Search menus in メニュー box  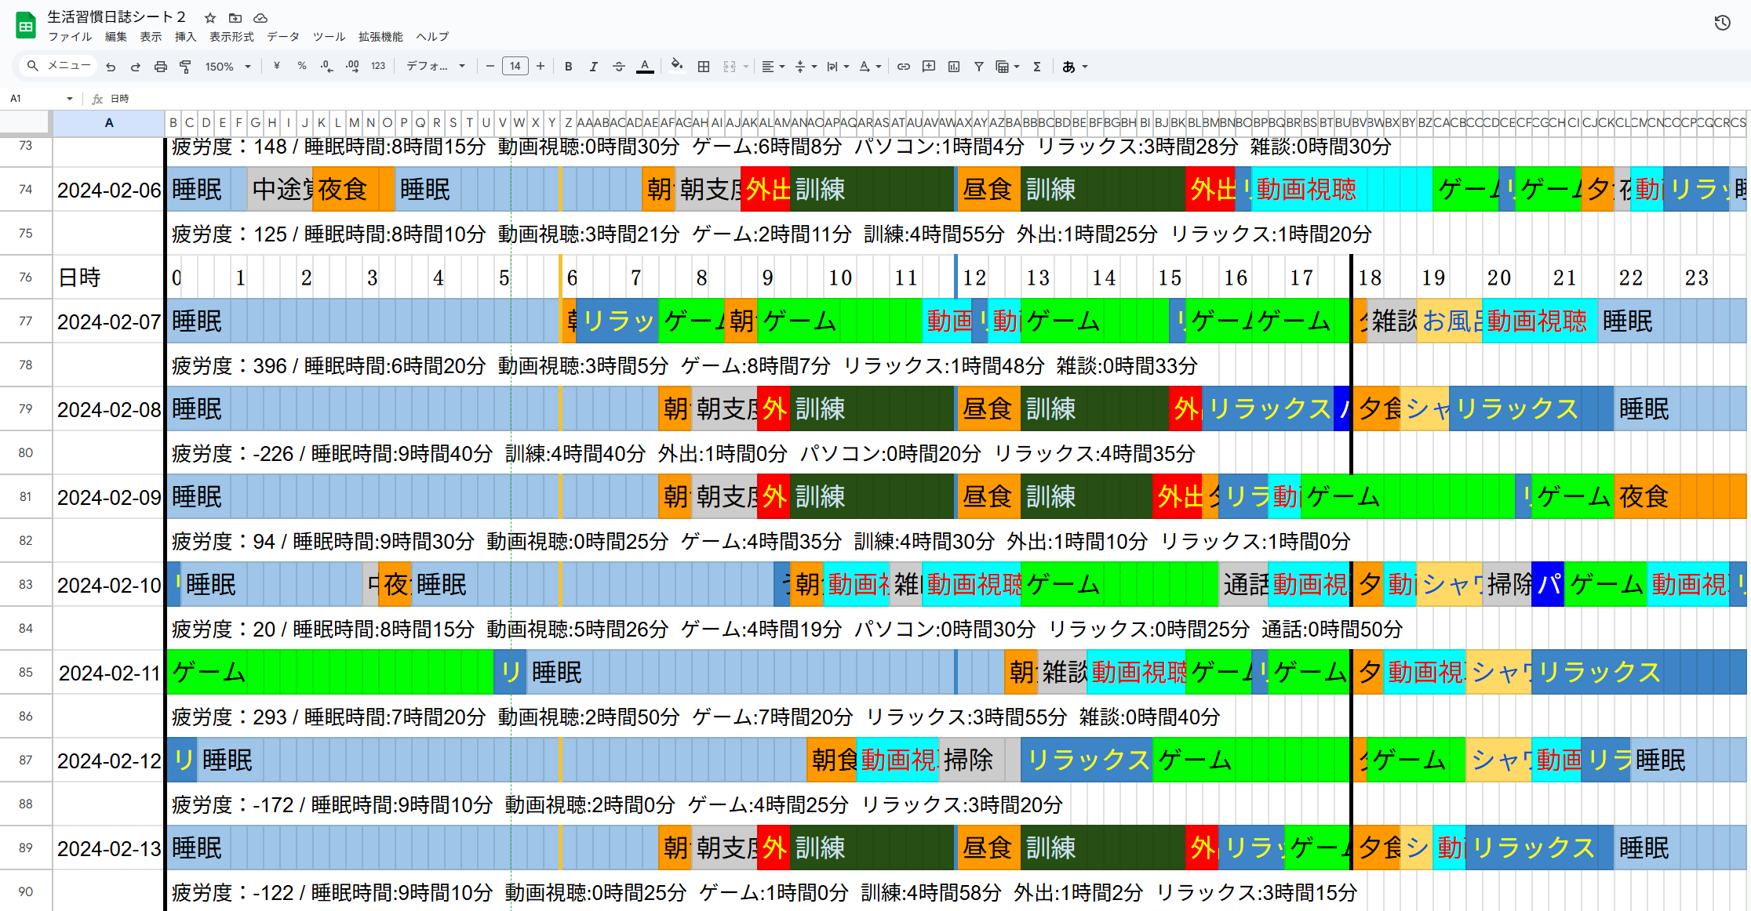(59, 66)
